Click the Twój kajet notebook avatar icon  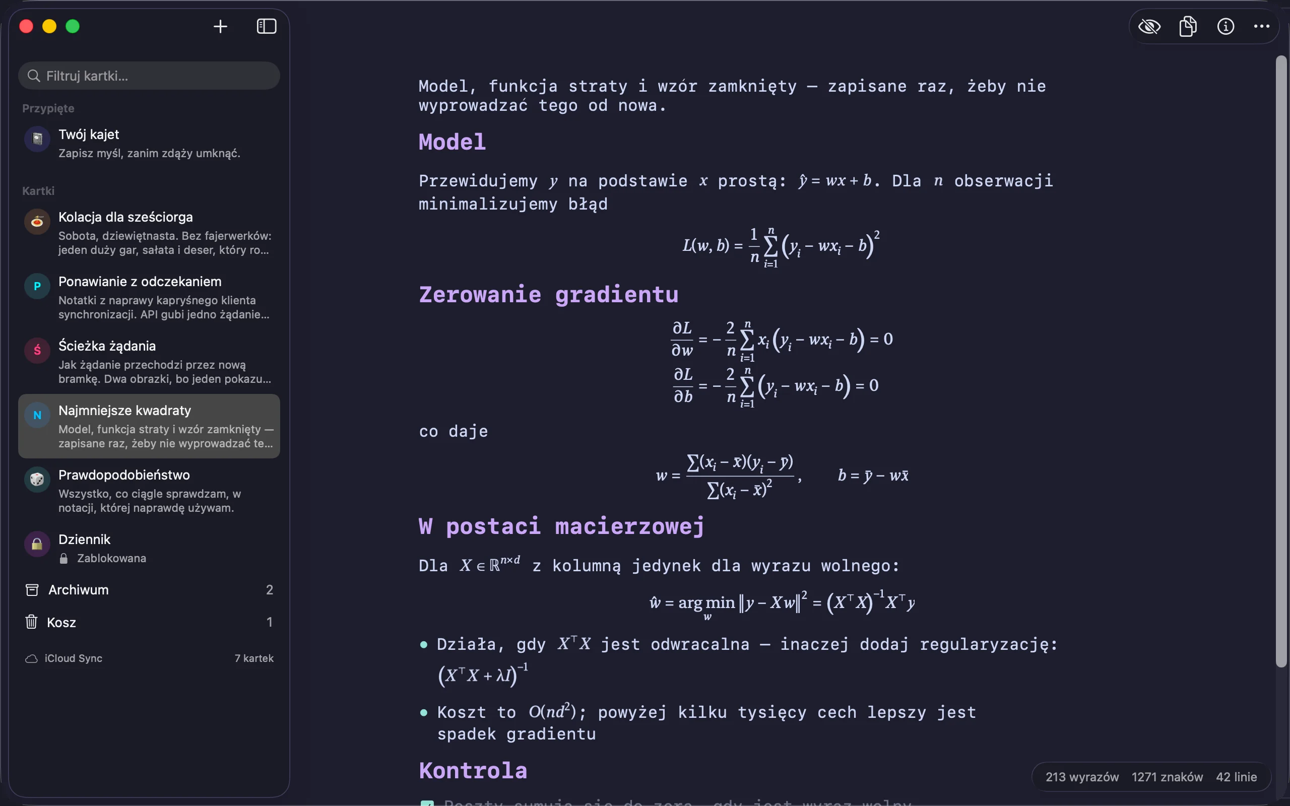[37, 139]
